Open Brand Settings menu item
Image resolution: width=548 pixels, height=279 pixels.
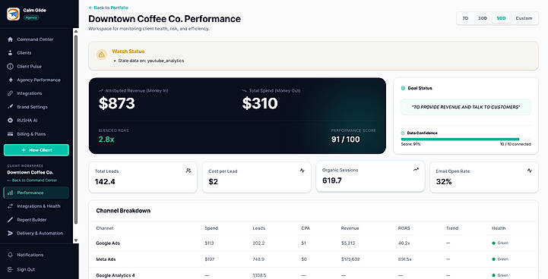click(36, 107)
